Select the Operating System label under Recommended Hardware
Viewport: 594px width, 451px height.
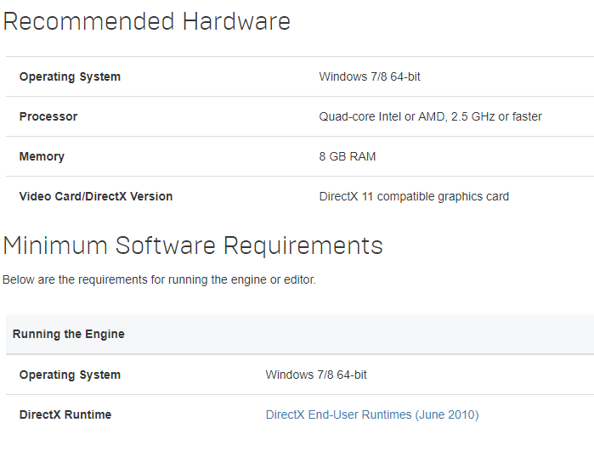tap(70, 76)
